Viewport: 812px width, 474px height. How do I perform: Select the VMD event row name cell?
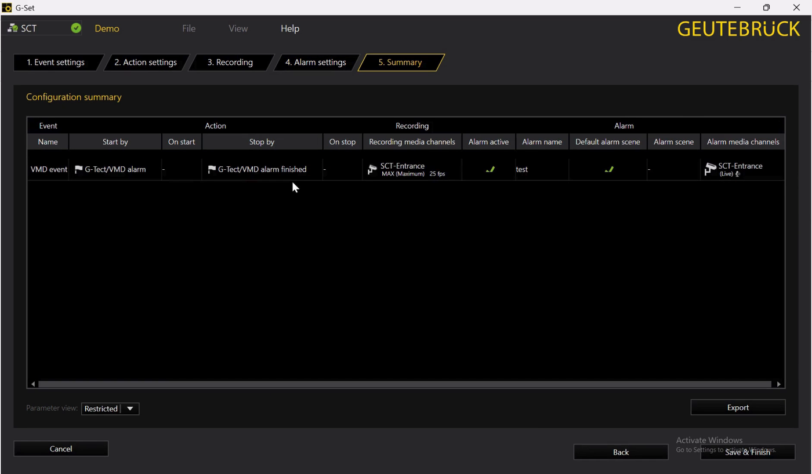(x=49, y=170)
